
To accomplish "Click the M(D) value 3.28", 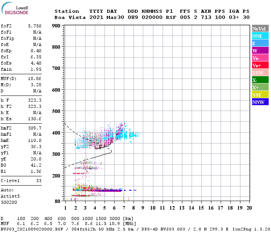I will pos(36,85).
